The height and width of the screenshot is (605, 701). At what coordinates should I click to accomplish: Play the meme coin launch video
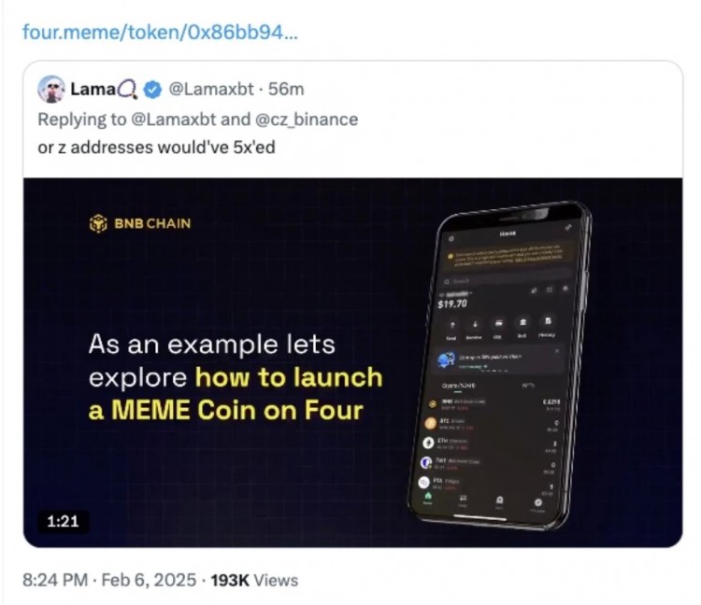[352, 362]
